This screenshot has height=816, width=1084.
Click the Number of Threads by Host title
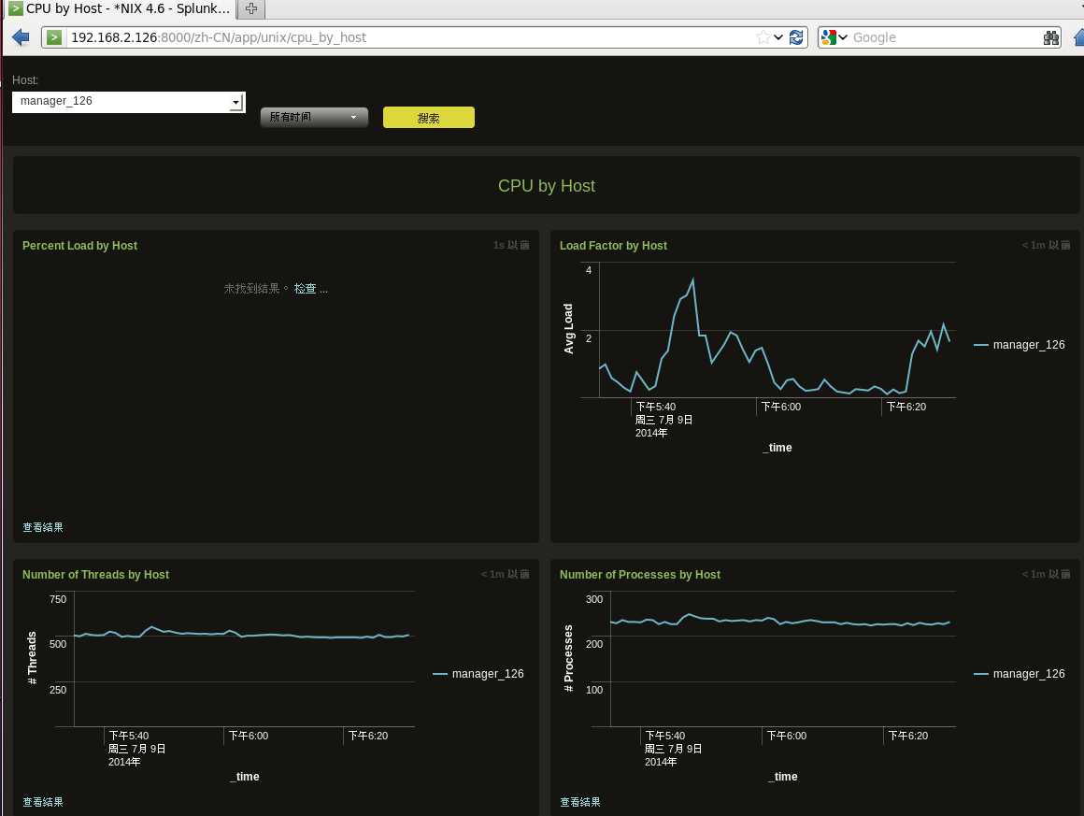[95, 575]
